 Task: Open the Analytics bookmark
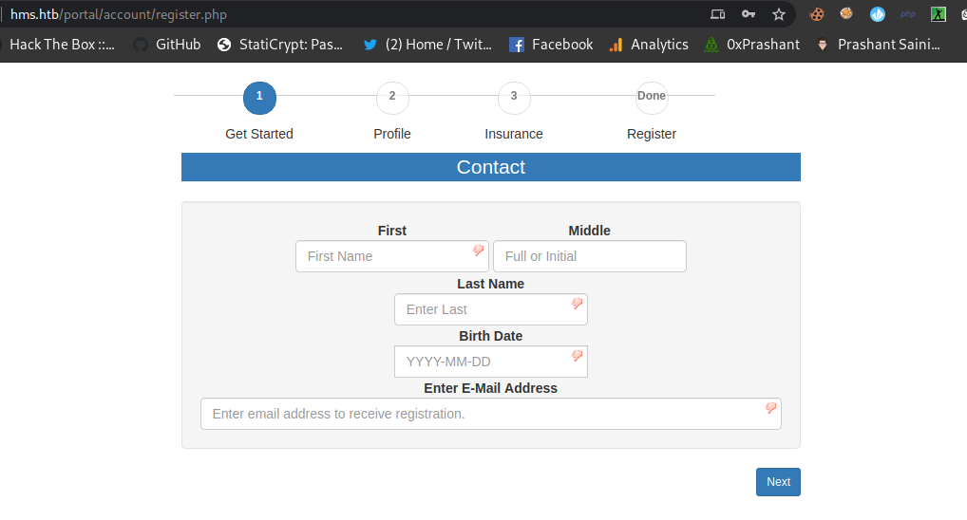pos(649,45)
